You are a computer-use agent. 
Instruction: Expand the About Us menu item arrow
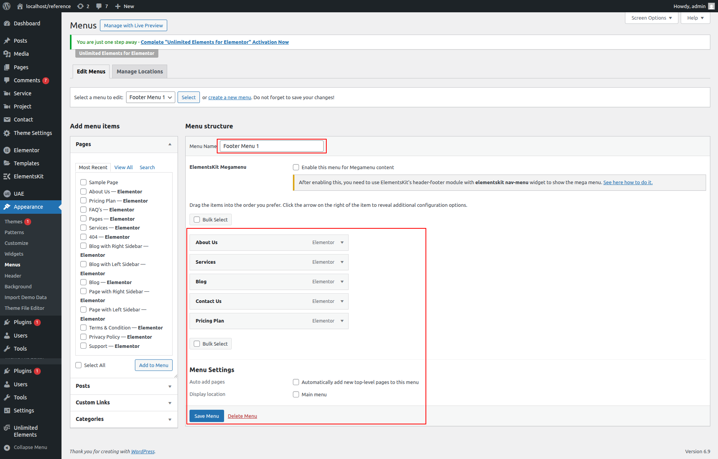coord(342,243)
